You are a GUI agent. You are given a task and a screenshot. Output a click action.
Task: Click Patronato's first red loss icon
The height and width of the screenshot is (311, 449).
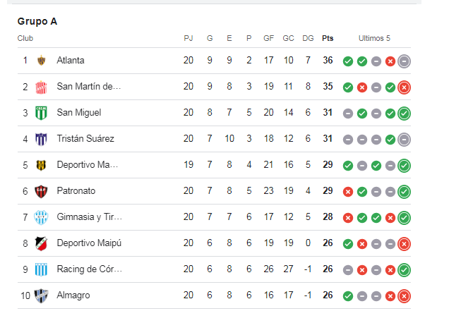[x=348, y=192]
